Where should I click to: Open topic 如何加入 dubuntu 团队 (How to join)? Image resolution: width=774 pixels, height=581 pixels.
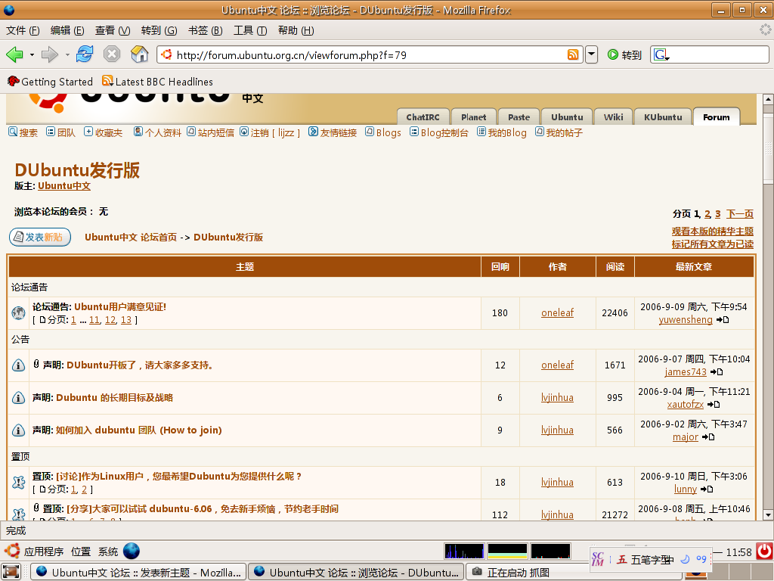(x=139, y=430)
